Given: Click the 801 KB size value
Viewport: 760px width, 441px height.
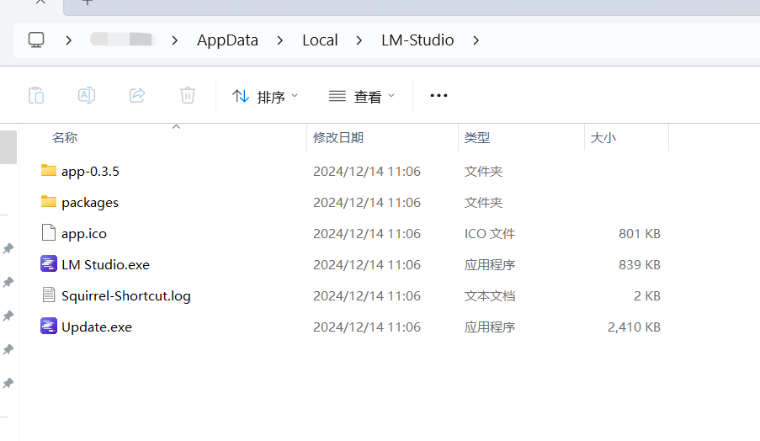Looking at the screenshot, I should tap(640, 234).
